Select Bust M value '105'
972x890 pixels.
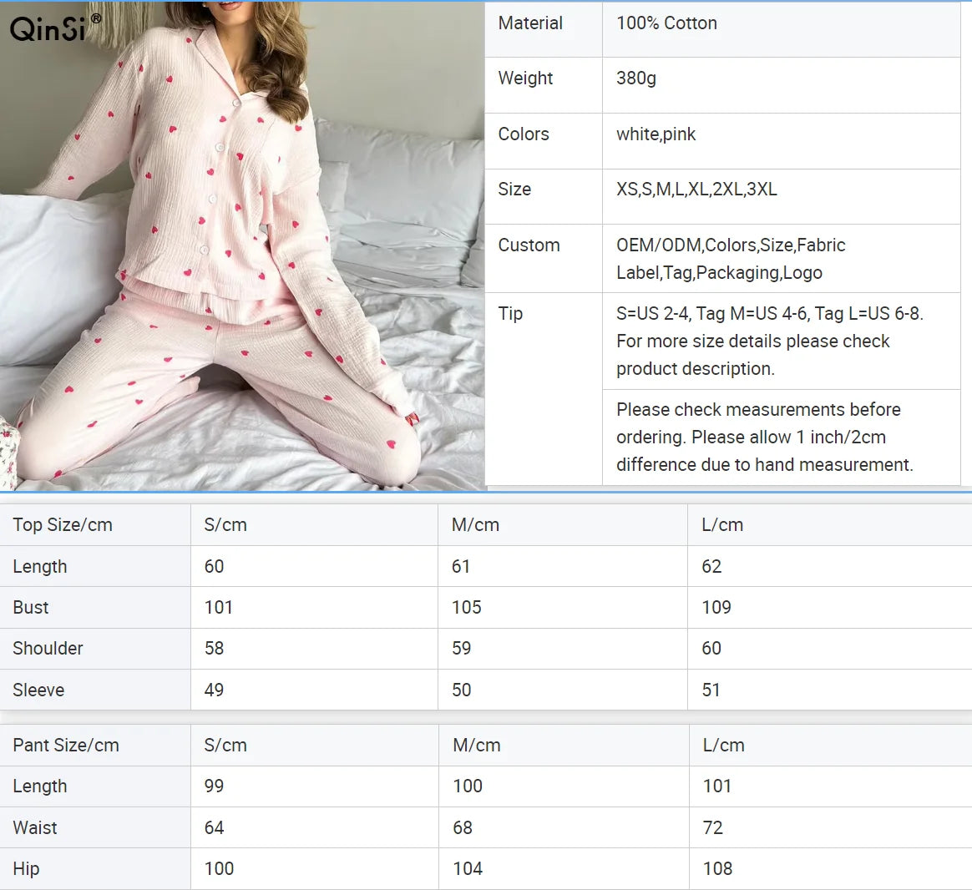pos(466,607)
